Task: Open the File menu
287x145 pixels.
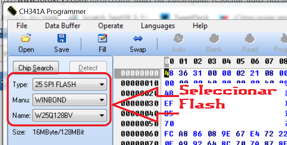Action: (x=22, y=26)
